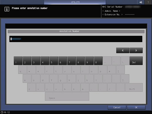
Task: Confirm the entry with OK
Action: coord(136,108)
